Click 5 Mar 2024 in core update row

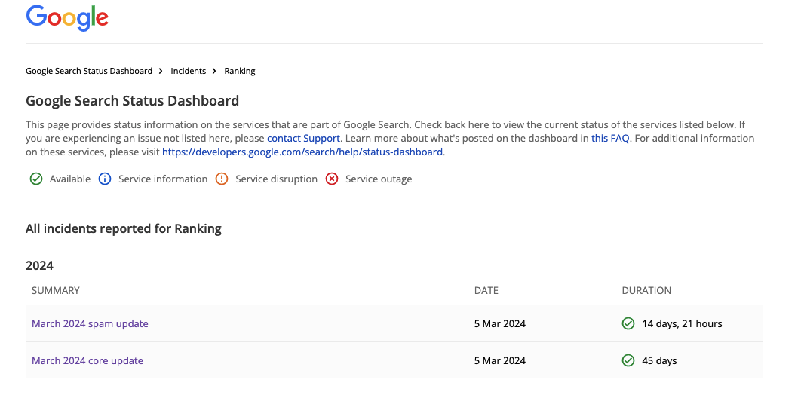499,360
